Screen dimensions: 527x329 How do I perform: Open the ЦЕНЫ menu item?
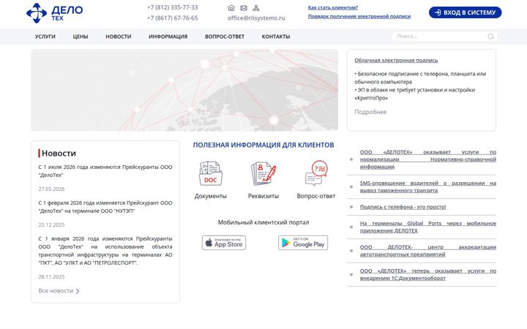point(81,37)
